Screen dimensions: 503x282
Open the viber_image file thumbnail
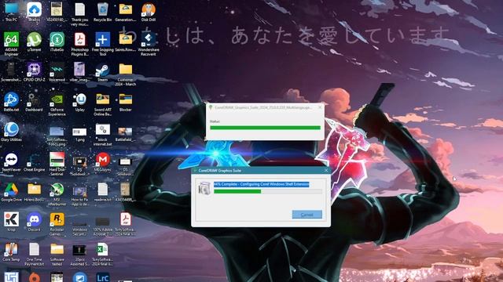tap(79, 72)
